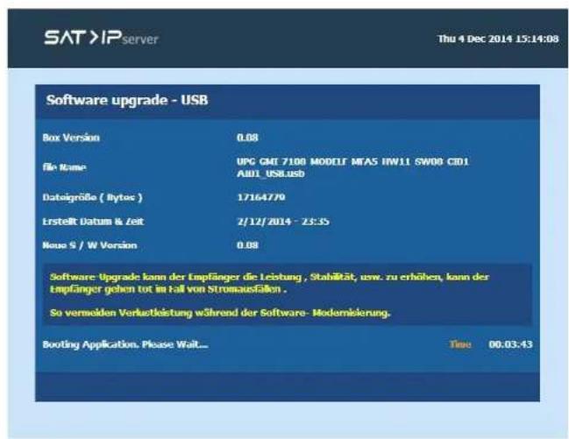Click 'Booting Application. Please Wait...' status
Screen dimensions: 569x439
pyautogui.click(x=125, y=344)
